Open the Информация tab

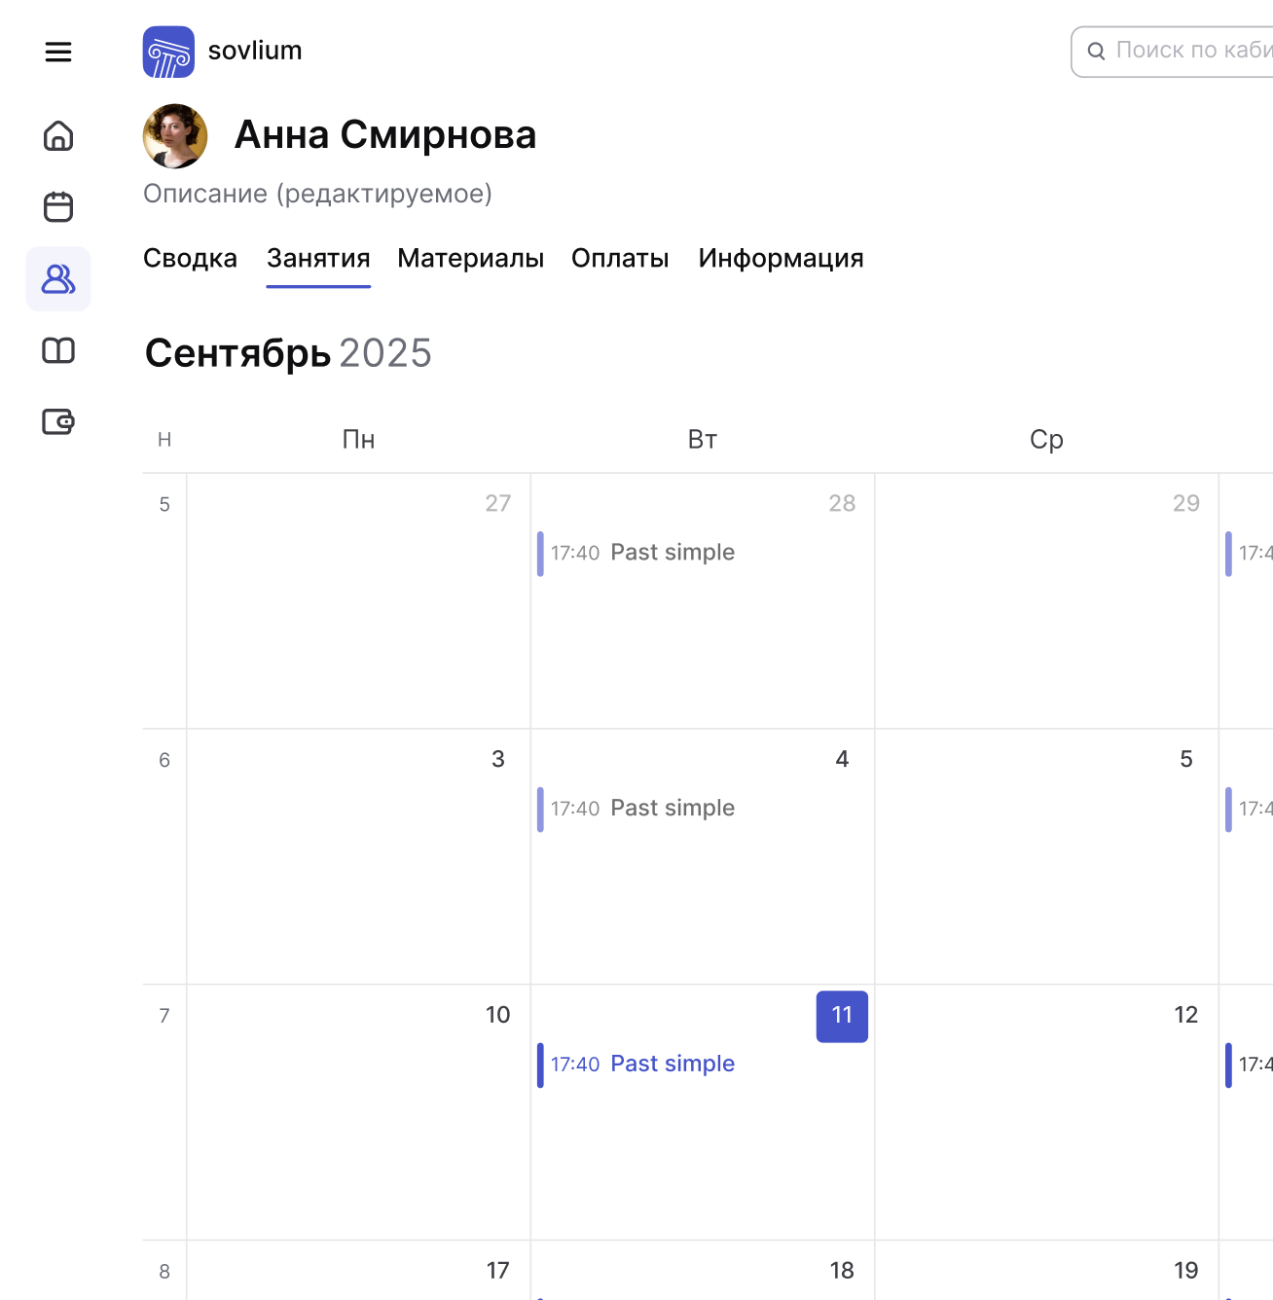tap(781, 259)
